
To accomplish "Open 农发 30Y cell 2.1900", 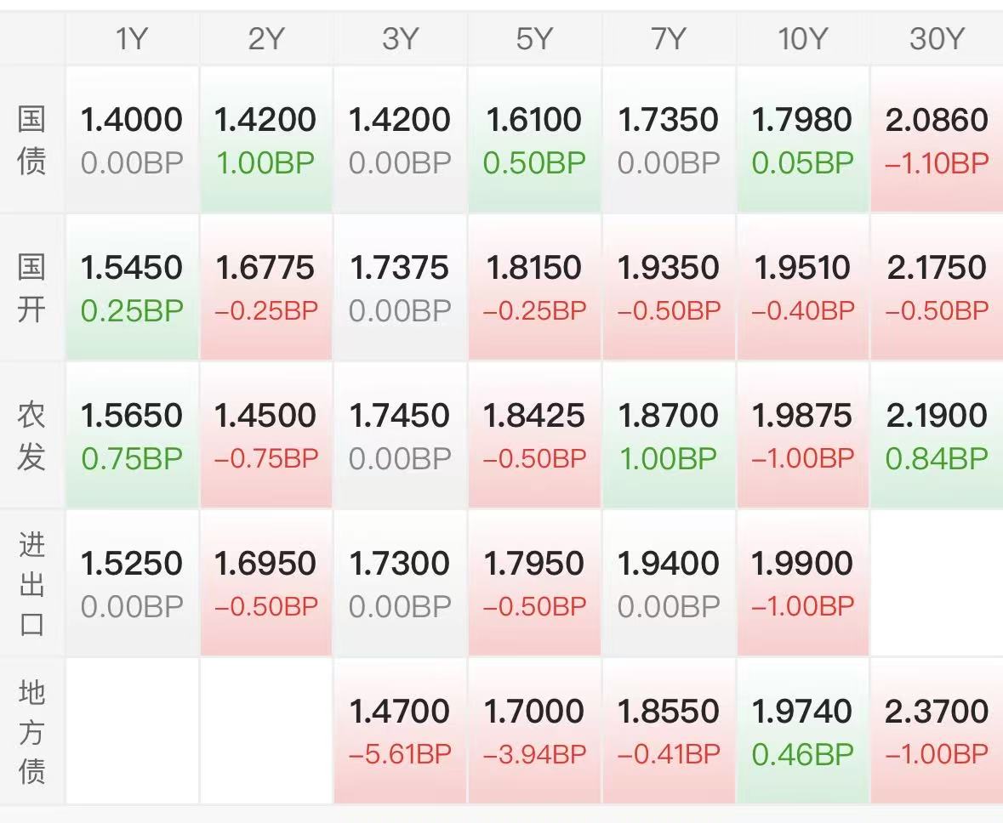I will pyautogui.click(x=936, y=435).
